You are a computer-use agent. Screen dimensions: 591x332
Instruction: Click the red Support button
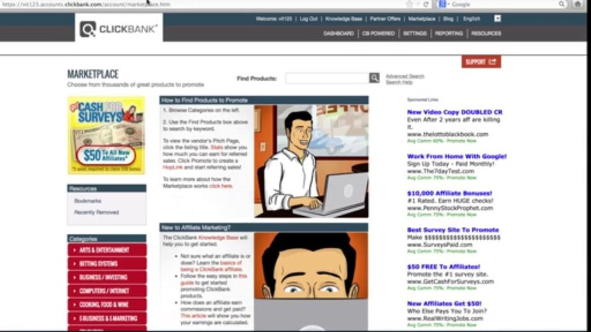(x=481, y=62)
